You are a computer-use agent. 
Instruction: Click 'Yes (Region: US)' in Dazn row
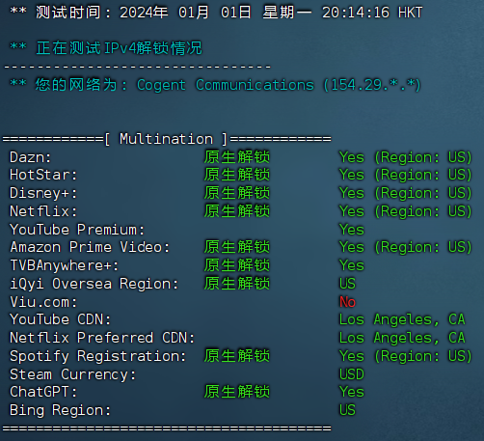tap(405, 157)
